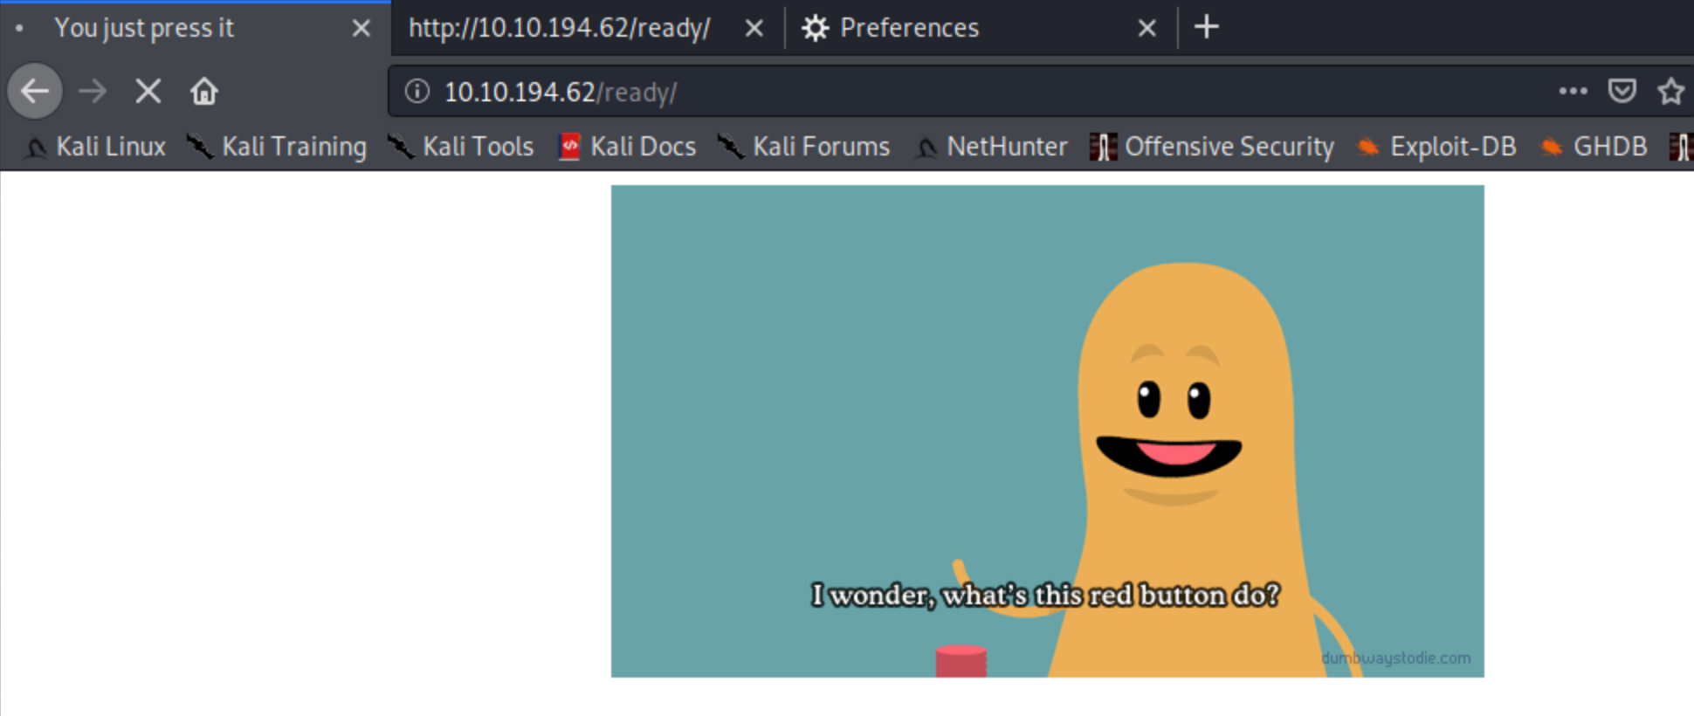Close the Preferences tab
The image size is (1694, 716).
(1147, 29)
